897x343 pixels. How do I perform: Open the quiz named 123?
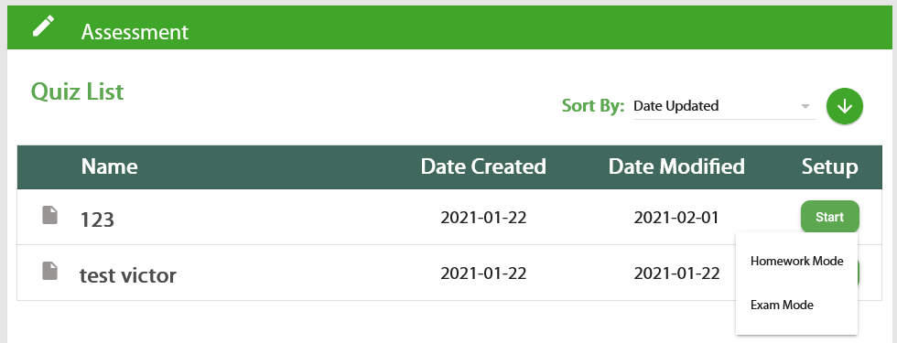(x=97, y=220)
